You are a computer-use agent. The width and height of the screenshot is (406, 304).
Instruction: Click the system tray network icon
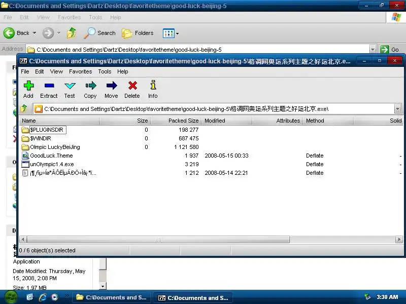tap(367, 297)
